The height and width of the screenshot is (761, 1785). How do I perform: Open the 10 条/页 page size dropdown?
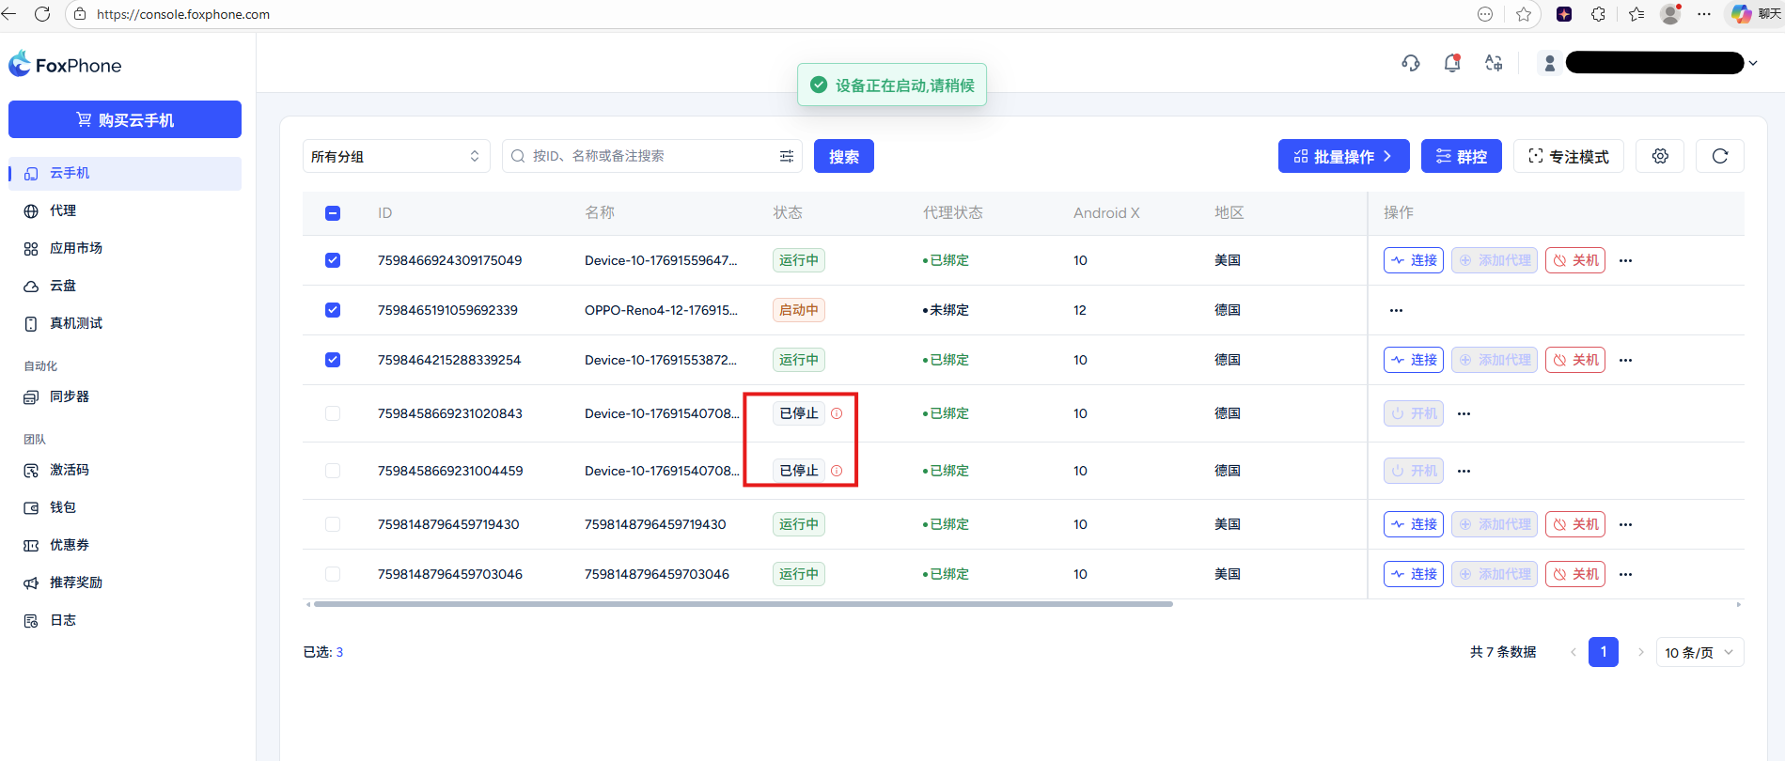click(x=1699, y=652)
